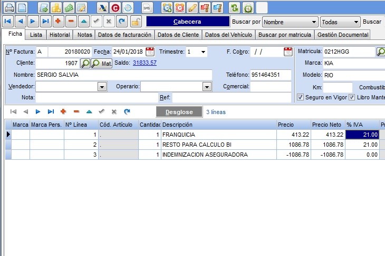This screenshot has height=256, width=385.
Task: Select the INDEMNIZACION ASEGURADORA cell
Action: click(x=219, y=155)
